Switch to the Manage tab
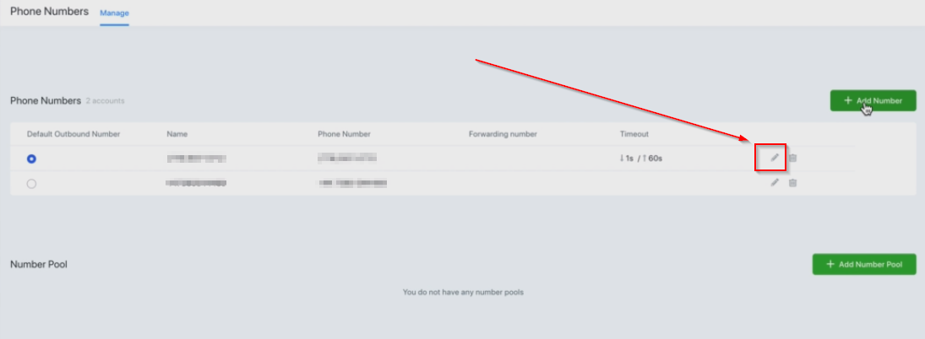Image resolution: width=925 pixels, height=339 pixels. click(114, 13)
